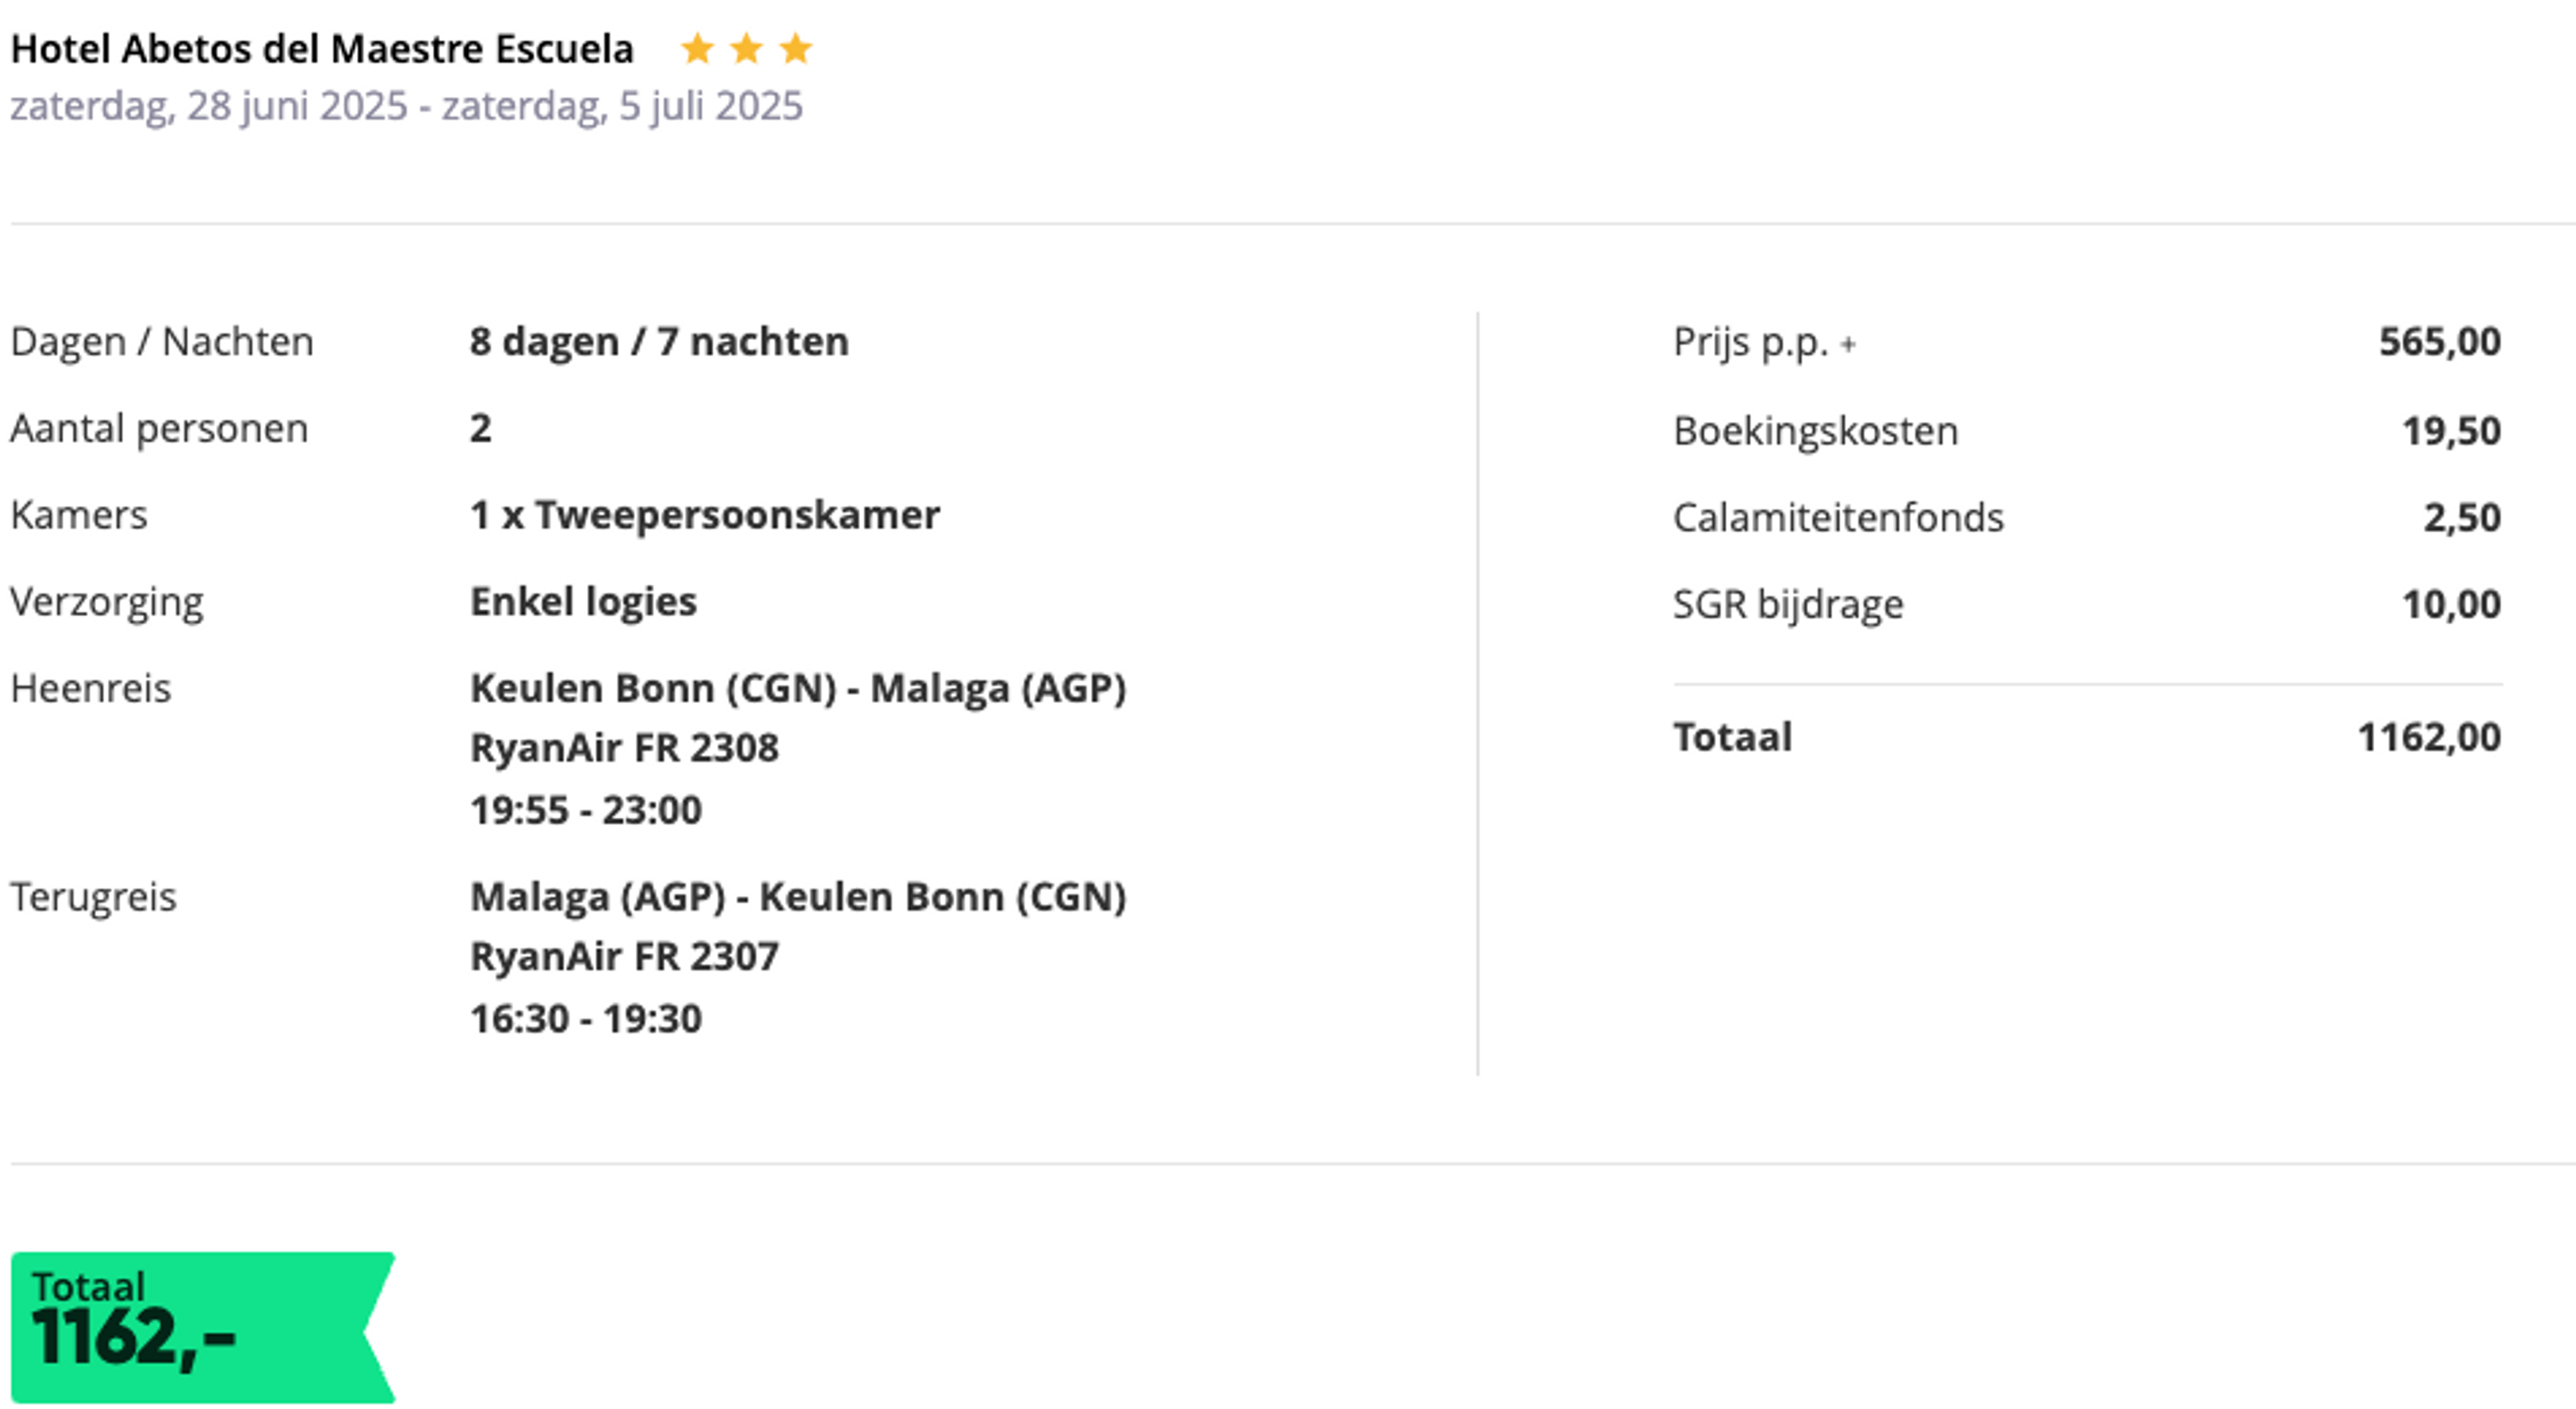Screen dimensions: 2576x1409
Task: Click the Prijs p.p. amount 565,00
Action: pyautogui.click(x=2440, y=342)
